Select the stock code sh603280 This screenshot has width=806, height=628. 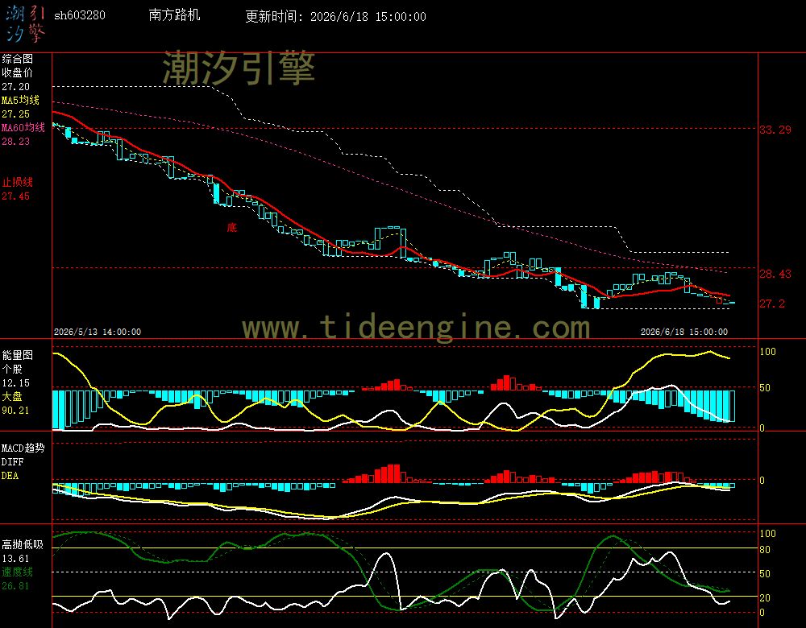tap(80, 15)
